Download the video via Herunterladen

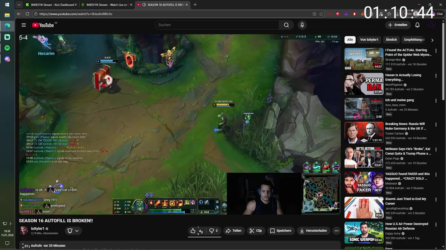point(313,231)
